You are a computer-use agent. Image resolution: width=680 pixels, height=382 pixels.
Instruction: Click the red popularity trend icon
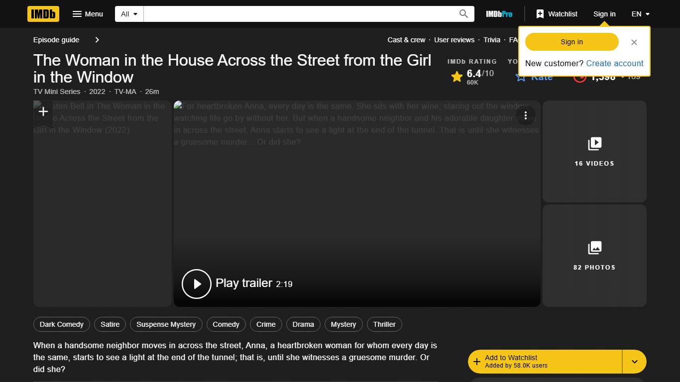pos(579,77)
